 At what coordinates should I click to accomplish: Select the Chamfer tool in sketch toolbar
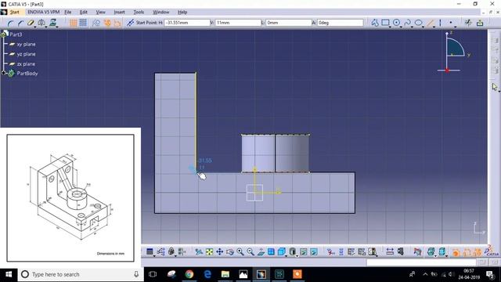pos(21,23)
